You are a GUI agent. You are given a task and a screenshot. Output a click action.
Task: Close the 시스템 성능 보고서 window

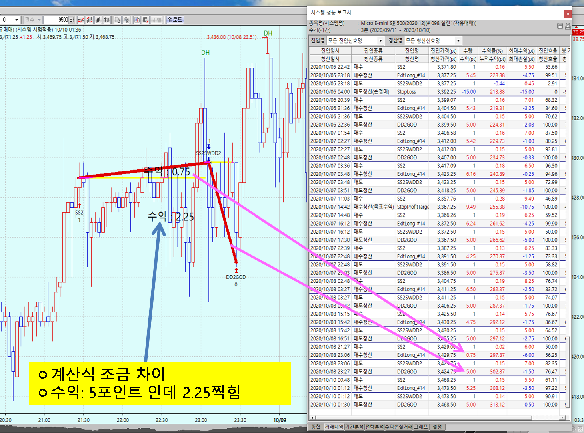(568, 14)
